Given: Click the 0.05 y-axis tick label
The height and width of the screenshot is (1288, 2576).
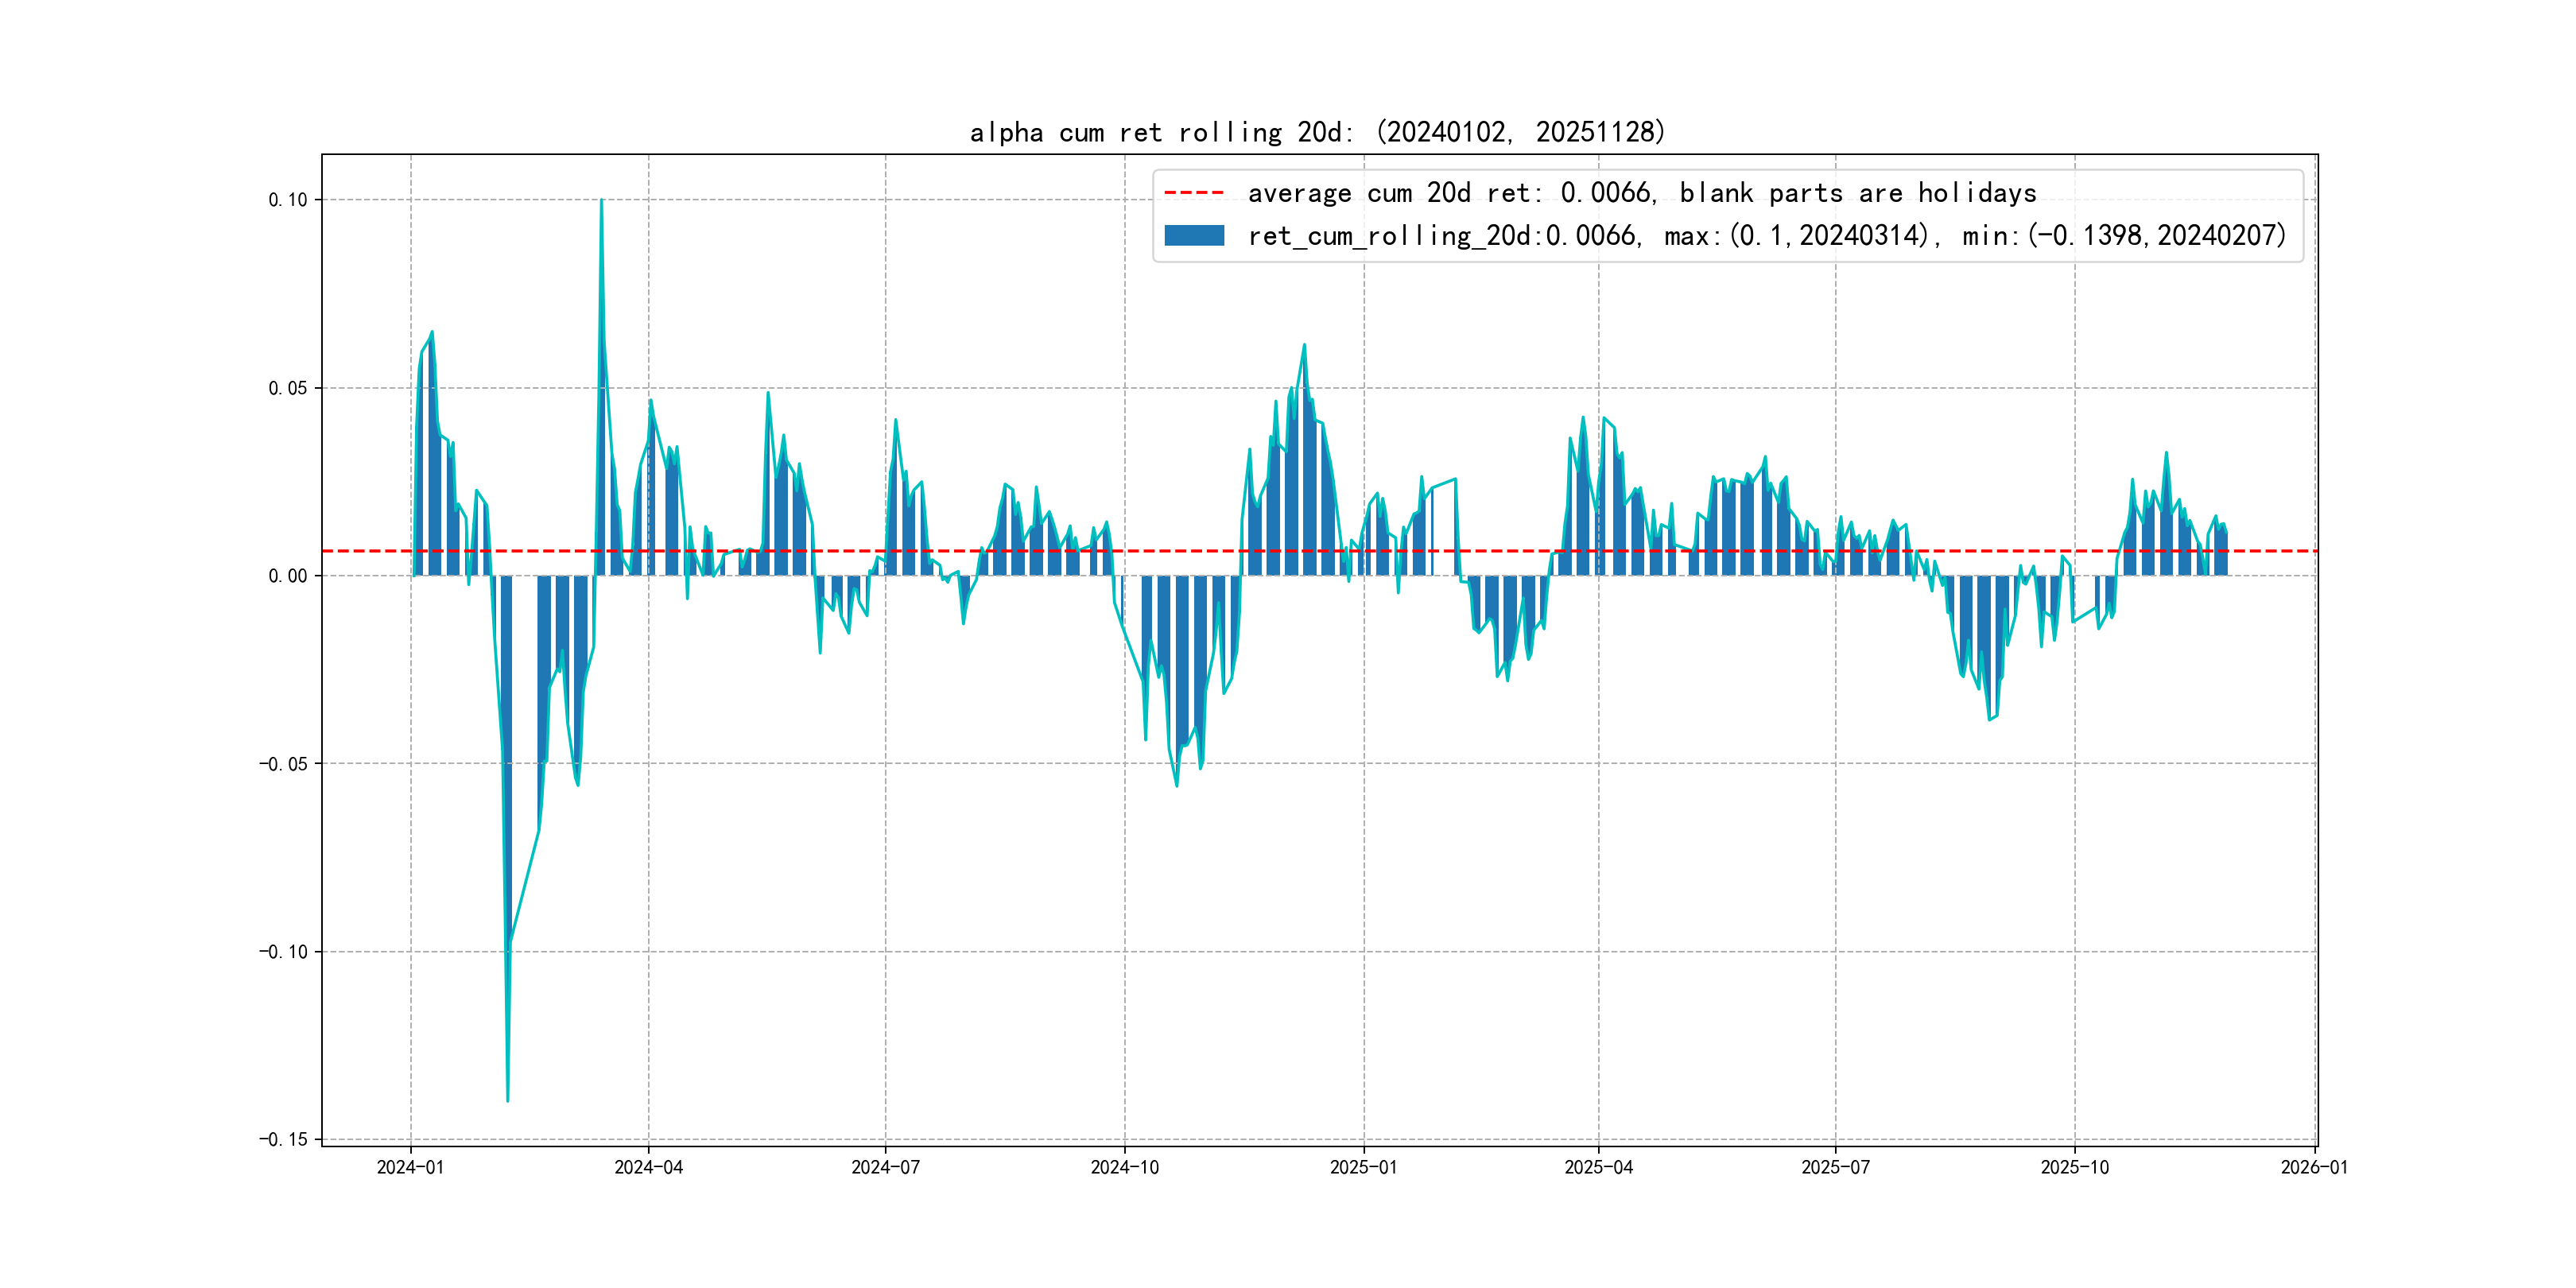Looking at the screenshot, I should click(x=288, y=388).
